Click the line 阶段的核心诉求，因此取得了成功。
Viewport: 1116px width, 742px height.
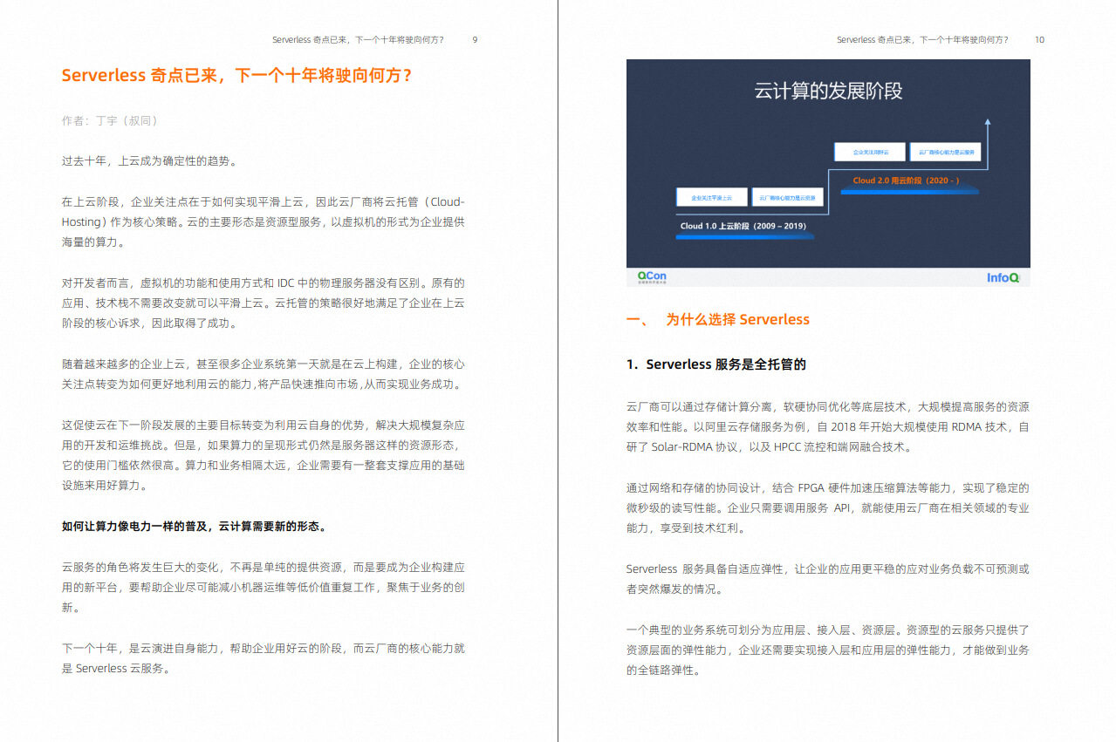point(149,323)
